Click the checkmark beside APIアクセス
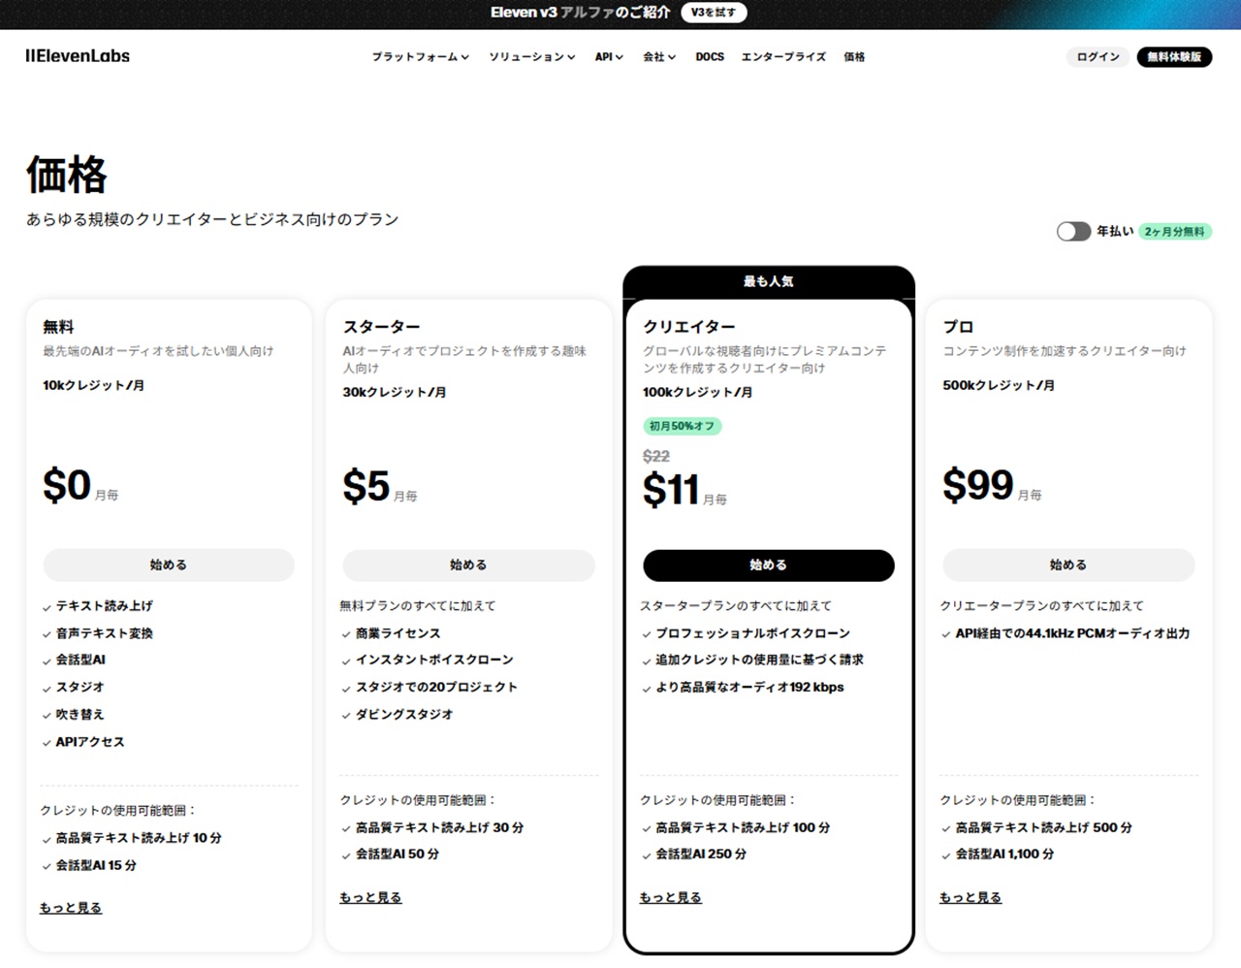 coord(47,743)
